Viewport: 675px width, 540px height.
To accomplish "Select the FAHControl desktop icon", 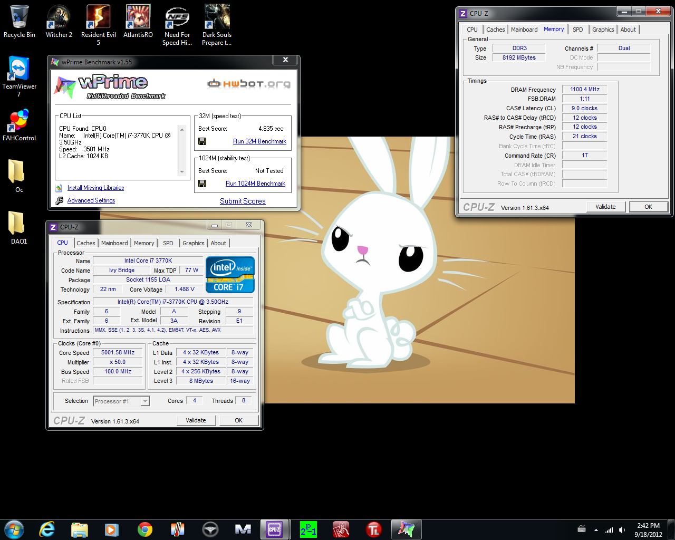I will pyautogui.click(x=20, y=125).
